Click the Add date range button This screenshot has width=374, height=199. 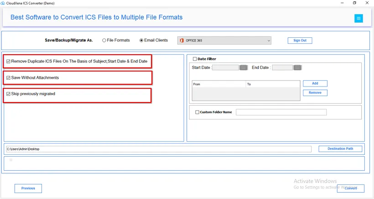pyautogui.click(x=315, y=83)
